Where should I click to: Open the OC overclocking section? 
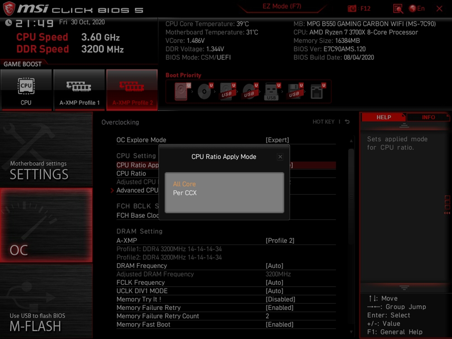pos(46,226)
